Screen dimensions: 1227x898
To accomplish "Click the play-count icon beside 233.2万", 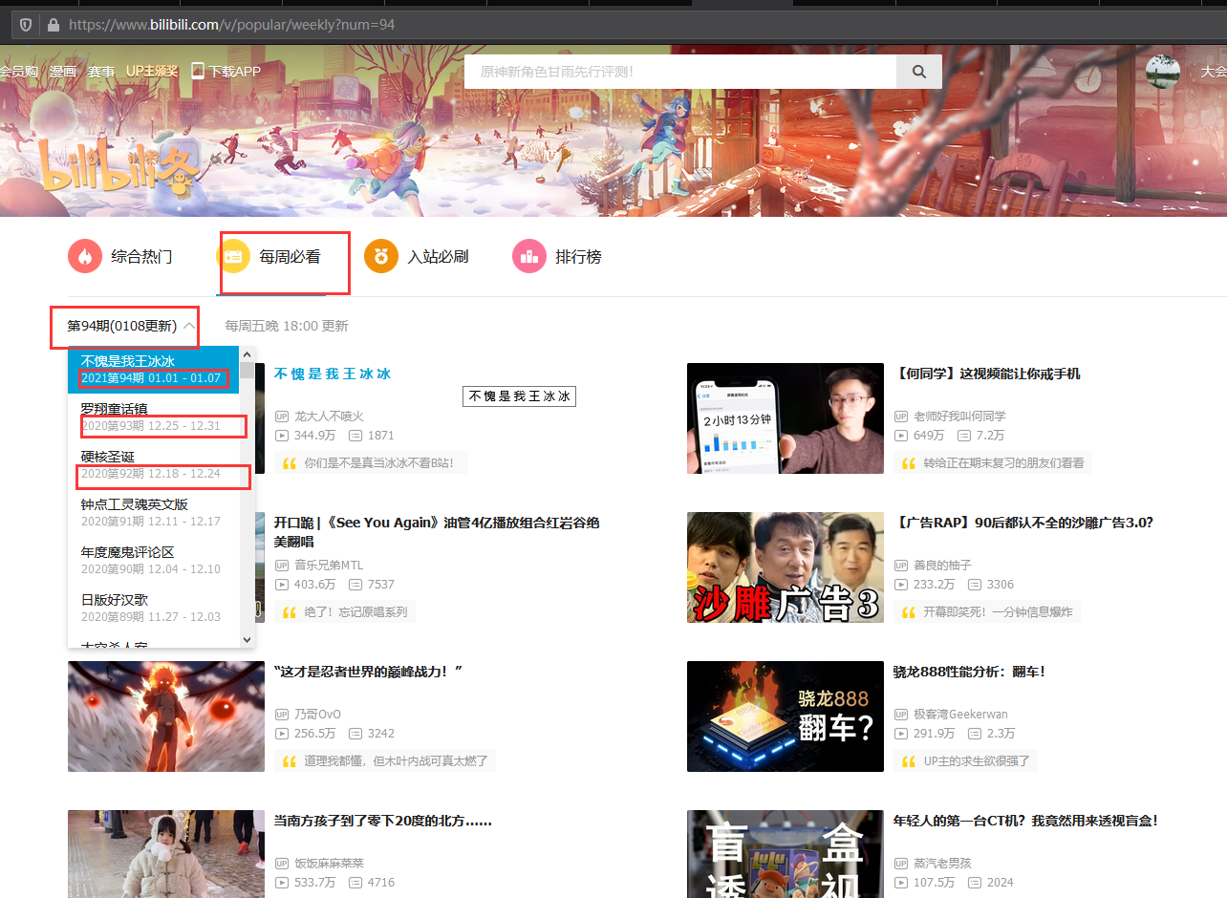I will click(x=901, y=585).
